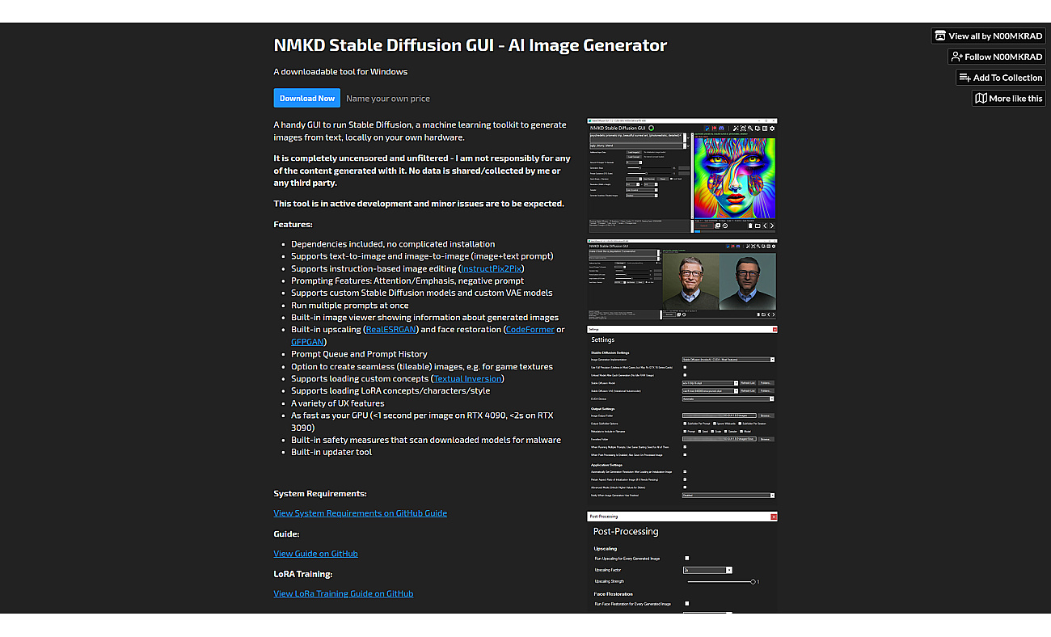The image size is (1051, 637).
Task: Click 'Name your own price' text
Action: click(x=388, y=99)
